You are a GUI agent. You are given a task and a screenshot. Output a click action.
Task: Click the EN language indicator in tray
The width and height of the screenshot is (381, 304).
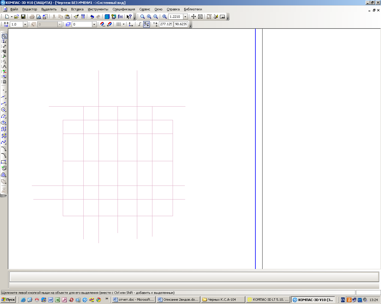click(343, 300)
